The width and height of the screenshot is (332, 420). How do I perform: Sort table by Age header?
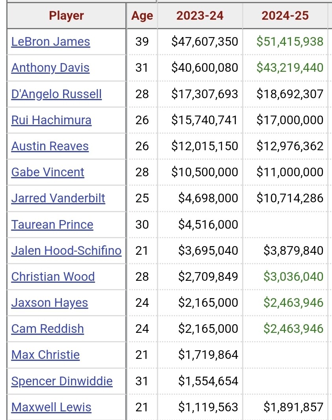142,15
